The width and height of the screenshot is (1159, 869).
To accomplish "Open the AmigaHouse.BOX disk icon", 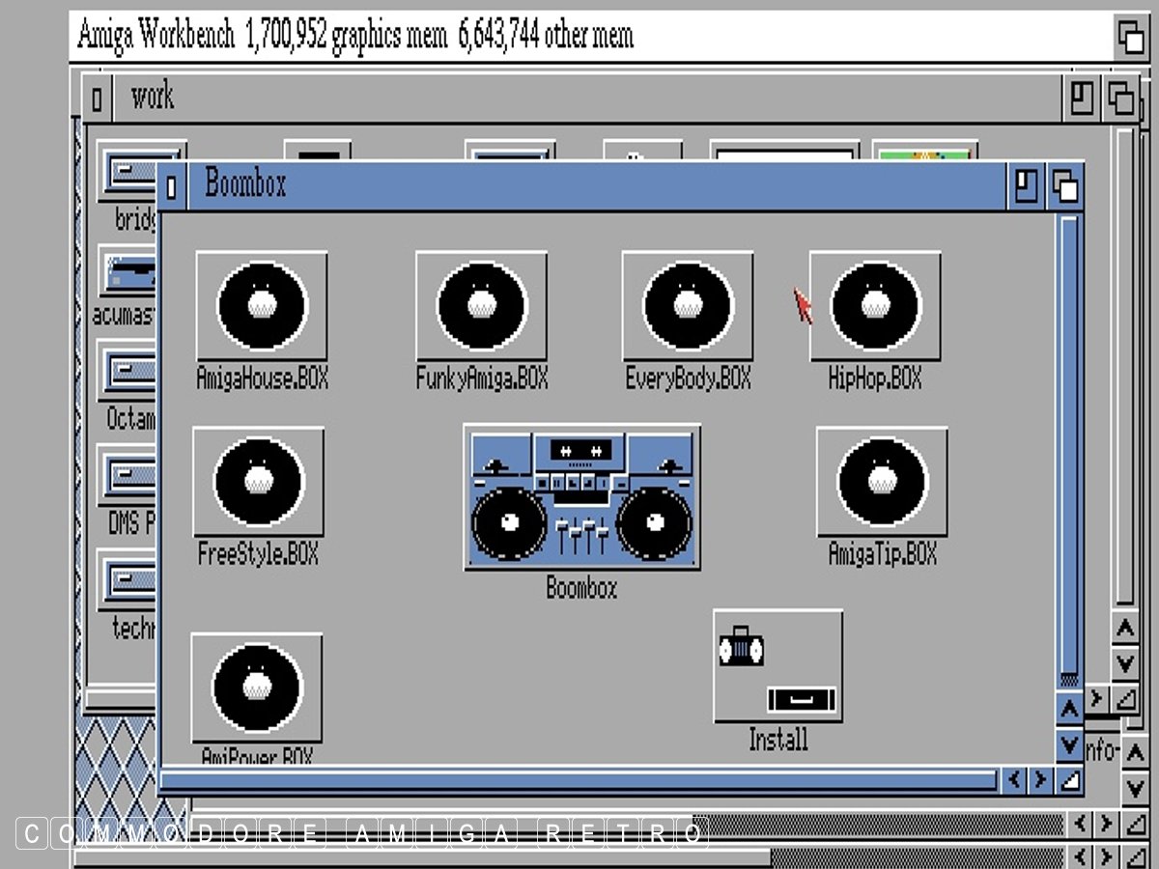I will (261, 306).
